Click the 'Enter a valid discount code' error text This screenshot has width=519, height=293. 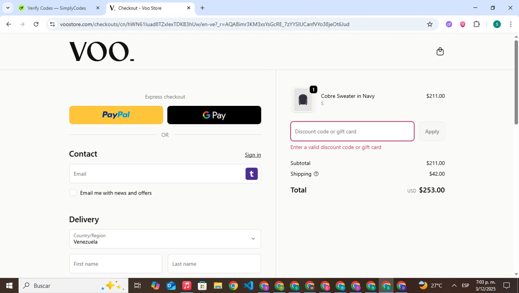point(336,147)
